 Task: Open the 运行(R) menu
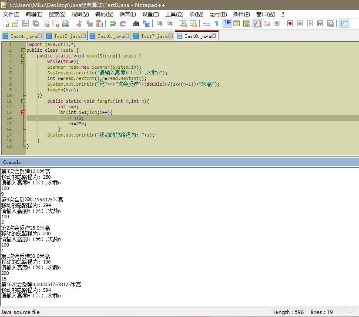tap(218, 14)
